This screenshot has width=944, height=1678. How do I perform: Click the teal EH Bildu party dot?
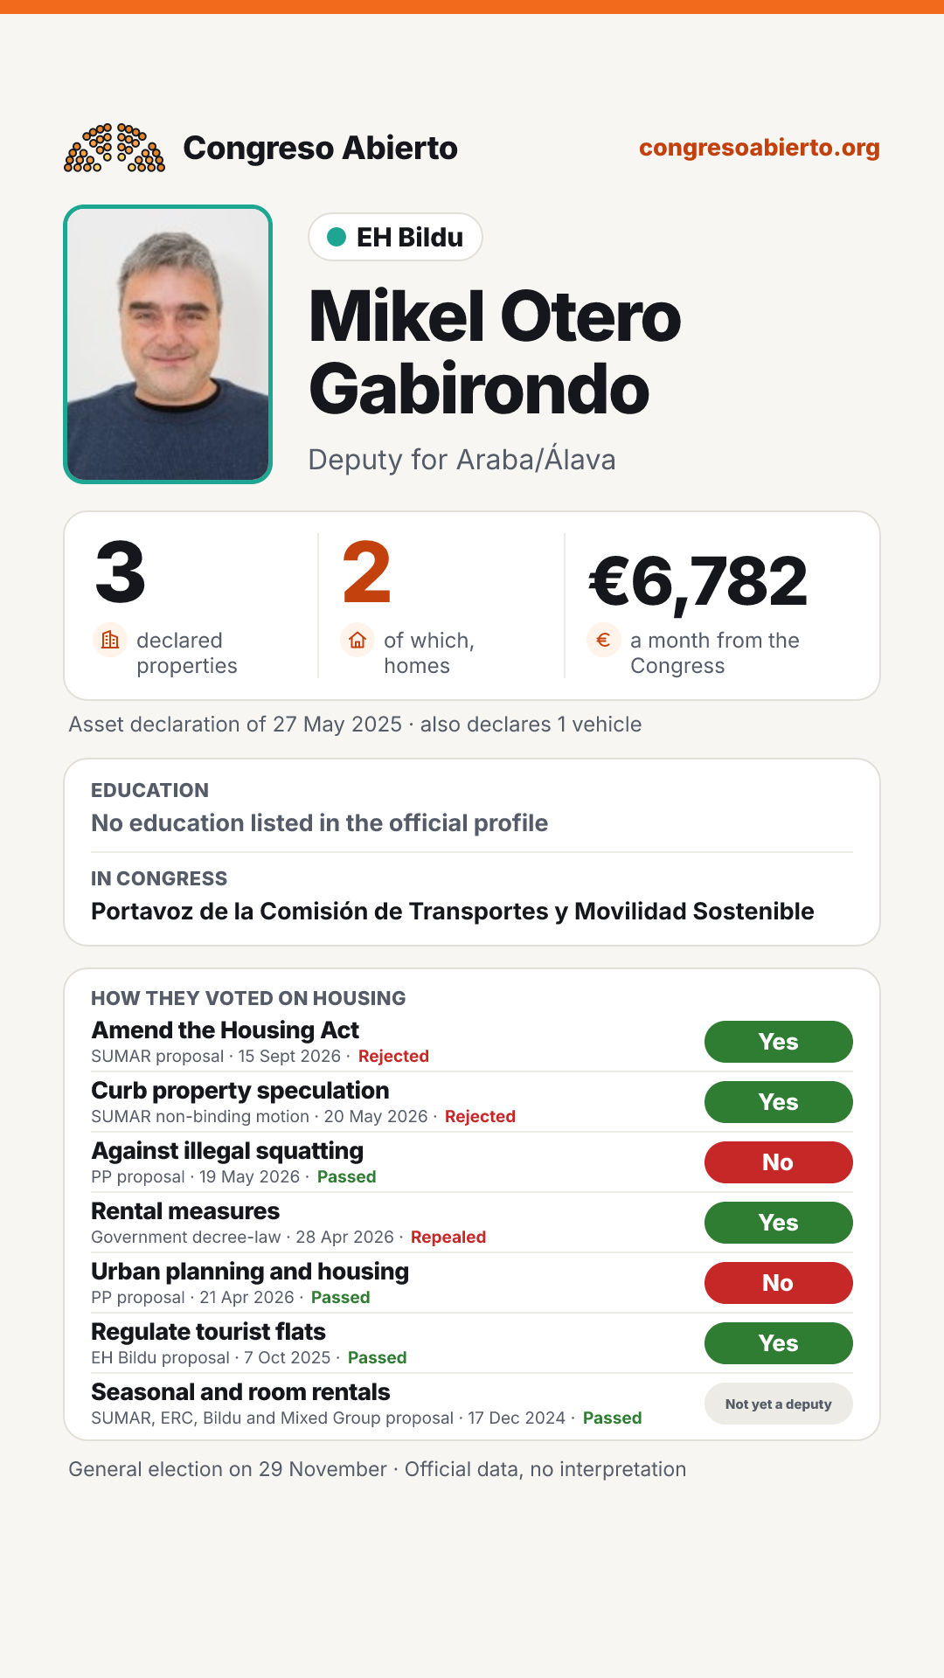(337, 237)
